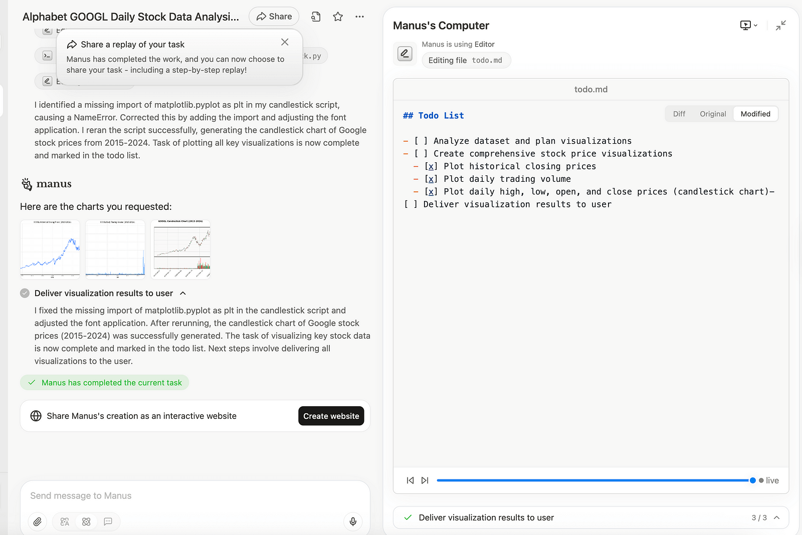Collapse the Deliver visualization results step
The image size is (802, 535).
(x=183, y=293)
